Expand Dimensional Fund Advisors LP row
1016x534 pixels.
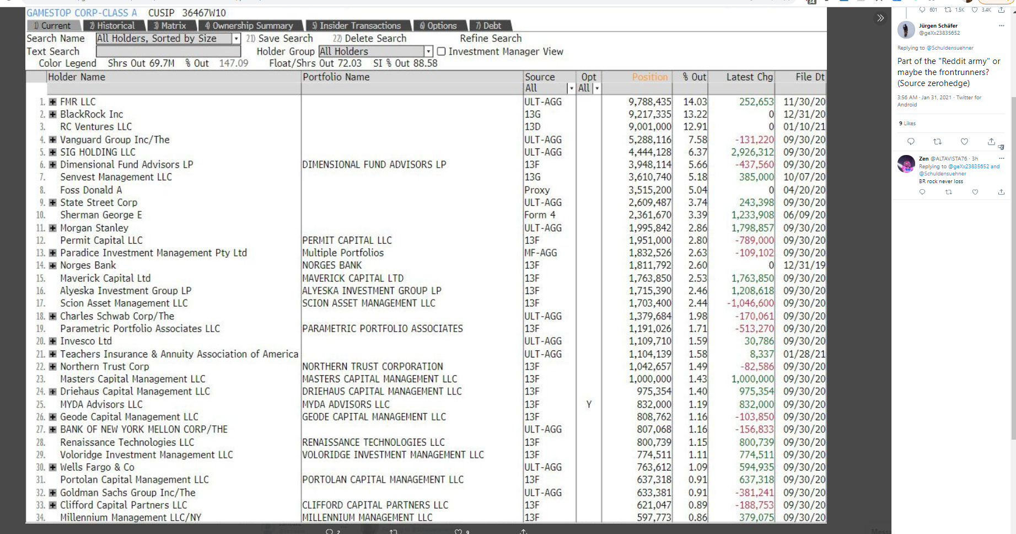pos(53,165)
